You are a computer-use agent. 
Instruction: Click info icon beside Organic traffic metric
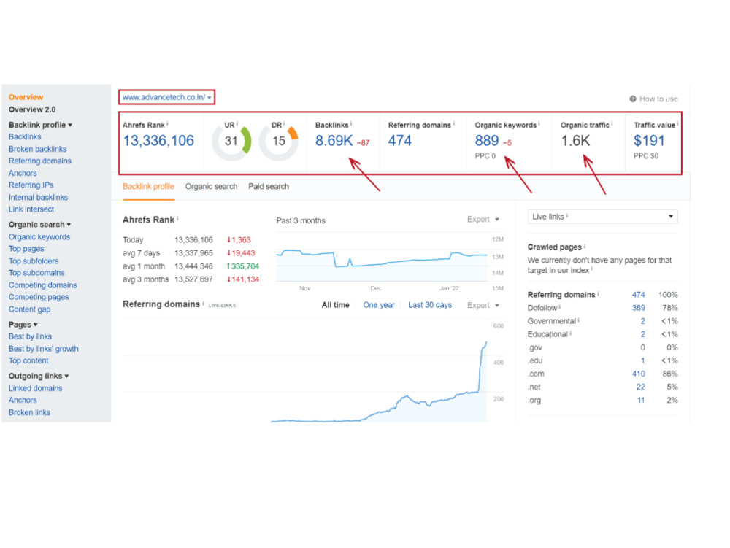tap(612, 124)
